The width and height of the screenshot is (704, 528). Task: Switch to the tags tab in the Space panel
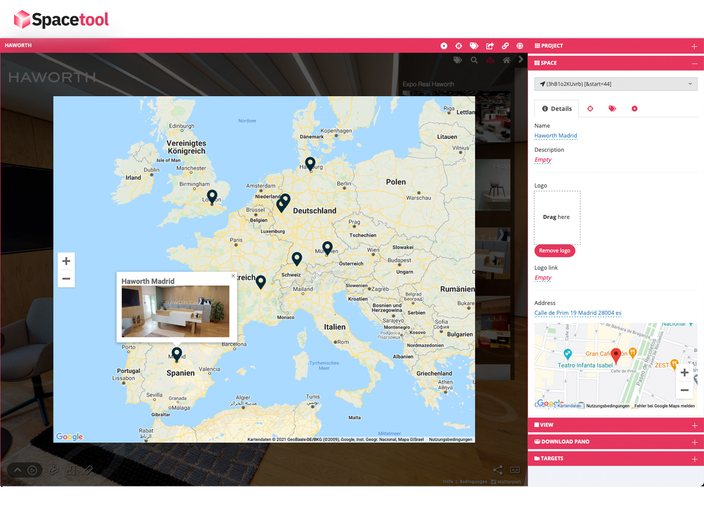(612, 109)
